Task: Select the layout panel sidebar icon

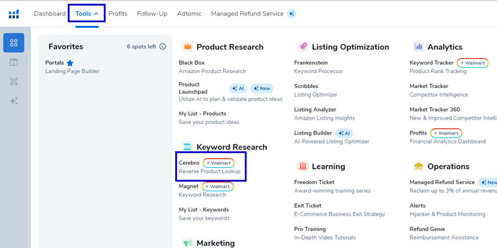Action: (x=14, y=63)
